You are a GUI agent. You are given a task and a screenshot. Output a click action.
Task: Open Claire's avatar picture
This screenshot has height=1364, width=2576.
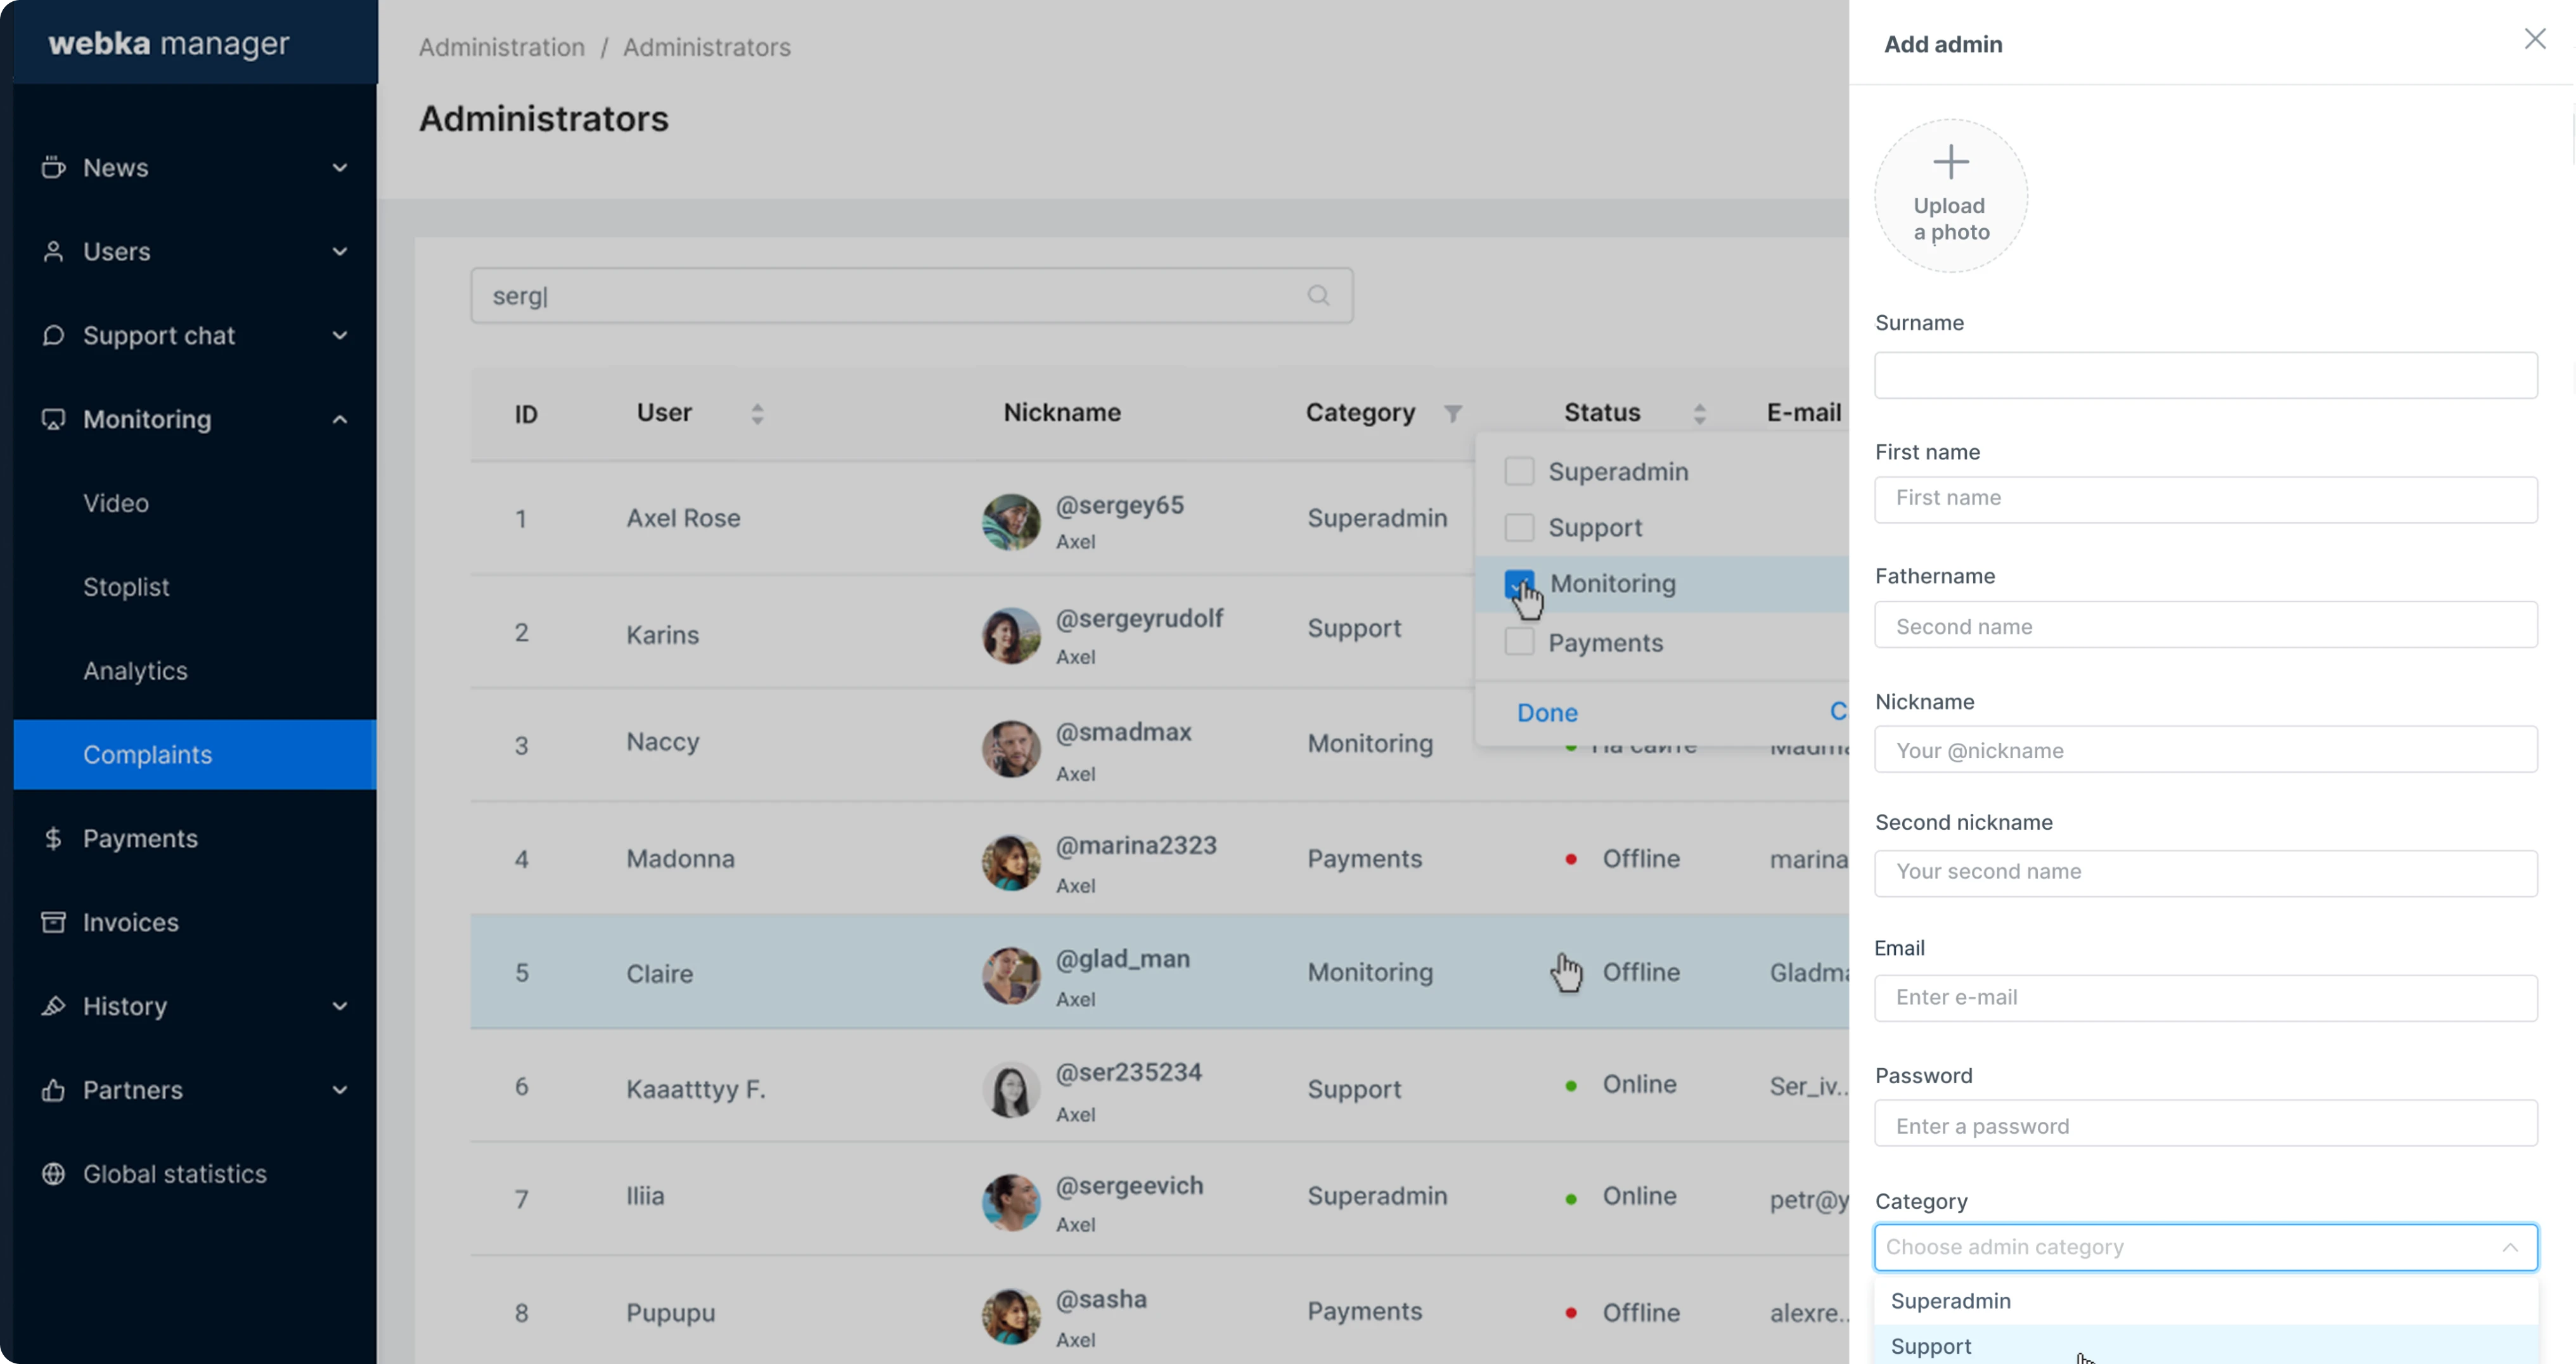tap(1011, 976)
